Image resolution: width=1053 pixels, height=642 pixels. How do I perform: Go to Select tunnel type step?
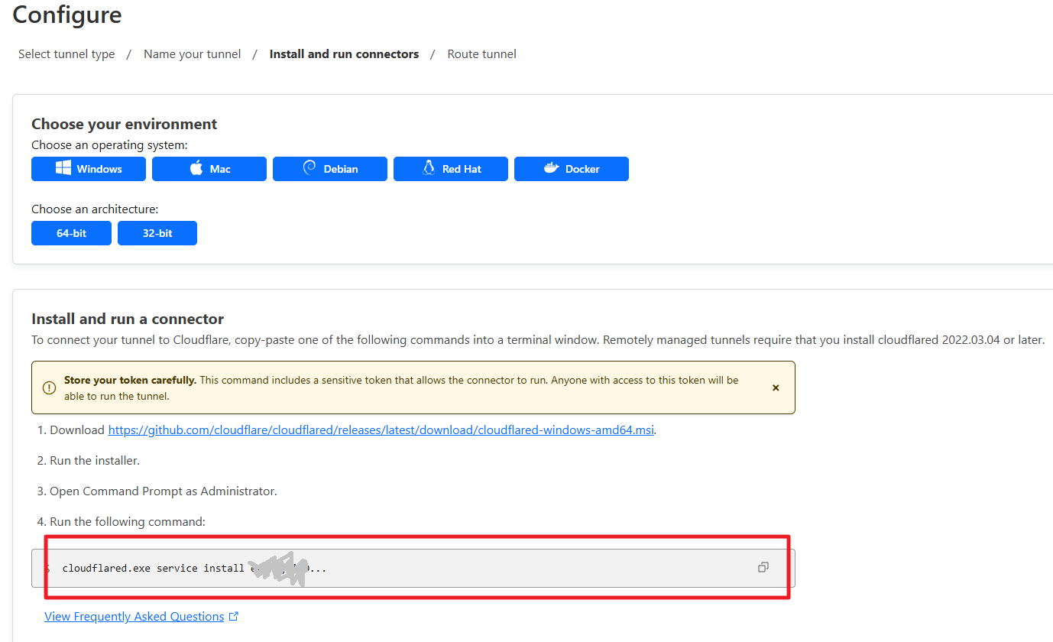pyautogui.click(x=66, y=54)
